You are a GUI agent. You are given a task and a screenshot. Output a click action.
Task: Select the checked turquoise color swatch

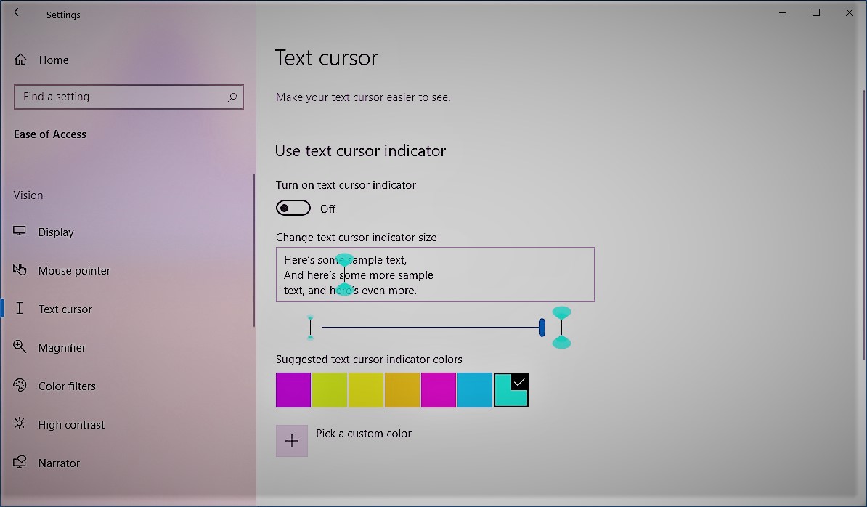click(x=511, y=390)
